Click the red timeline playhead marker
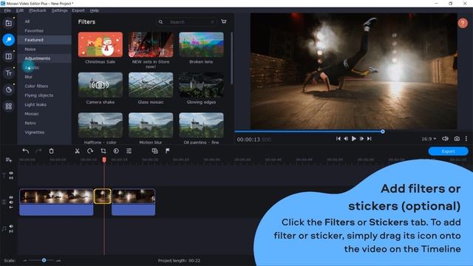The width and height of the screenshot is (473, 266). [104, 160]
